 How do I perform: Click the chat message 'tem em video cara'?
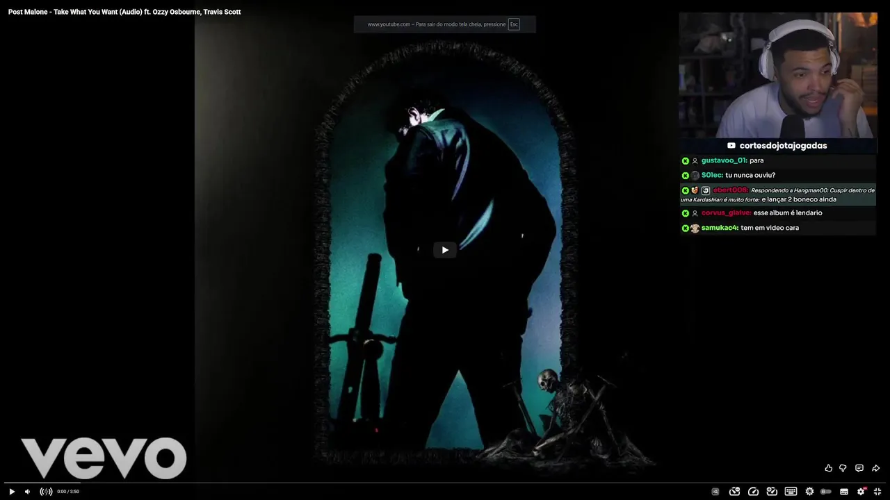click(x=770, y=228)
